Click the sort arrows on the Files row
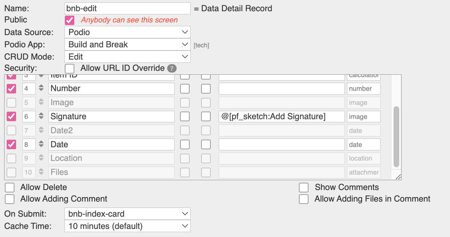The width and height of the screenshot is (450, 237). [x=41, y=172]
